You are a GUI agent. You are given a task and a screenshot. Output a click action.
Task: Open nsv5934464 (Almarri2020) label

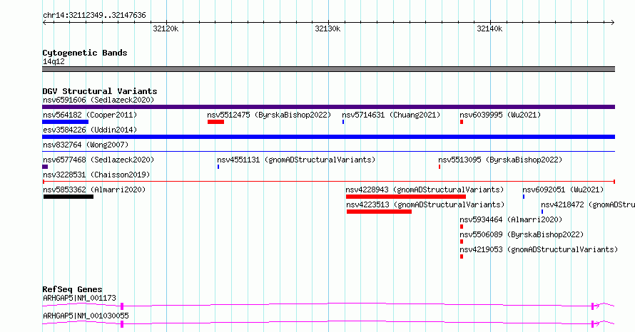pyautogui.click(x=511, y=219)
